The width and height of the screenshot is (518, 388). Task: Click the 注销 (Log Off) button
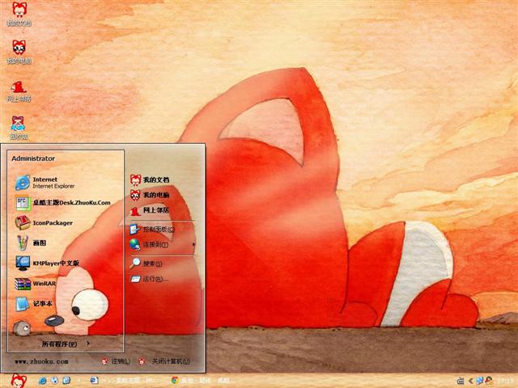point(116,361)
